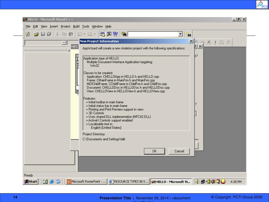
Task: Click the 'Win32' target text
Action: coord(95,65)
